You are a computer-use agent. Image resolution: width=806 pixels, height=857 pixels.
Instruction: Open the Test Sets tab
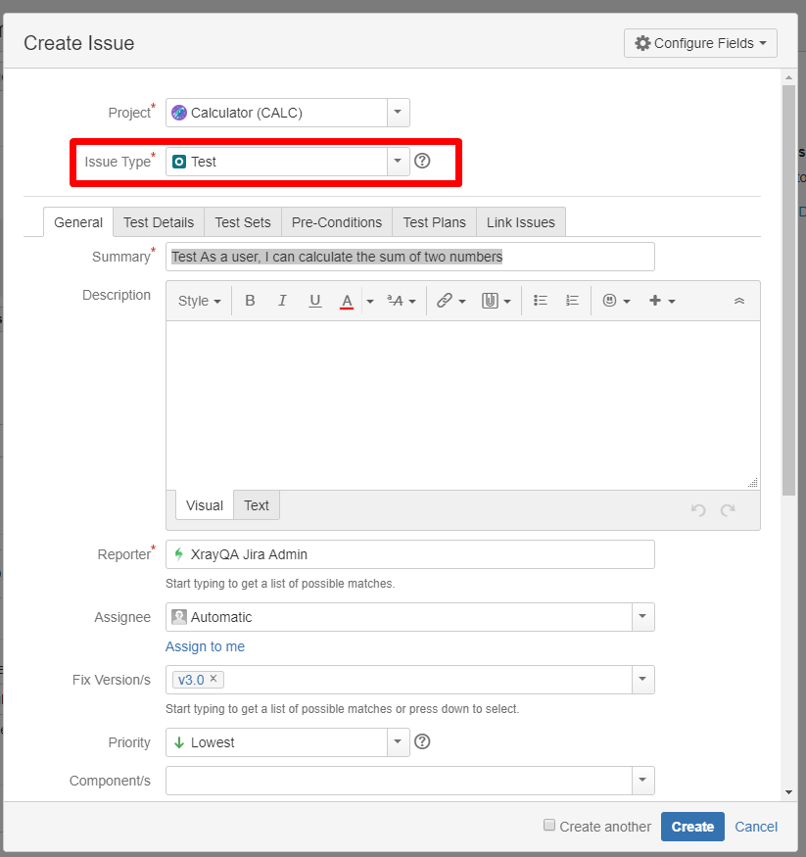tap(243, 222)
